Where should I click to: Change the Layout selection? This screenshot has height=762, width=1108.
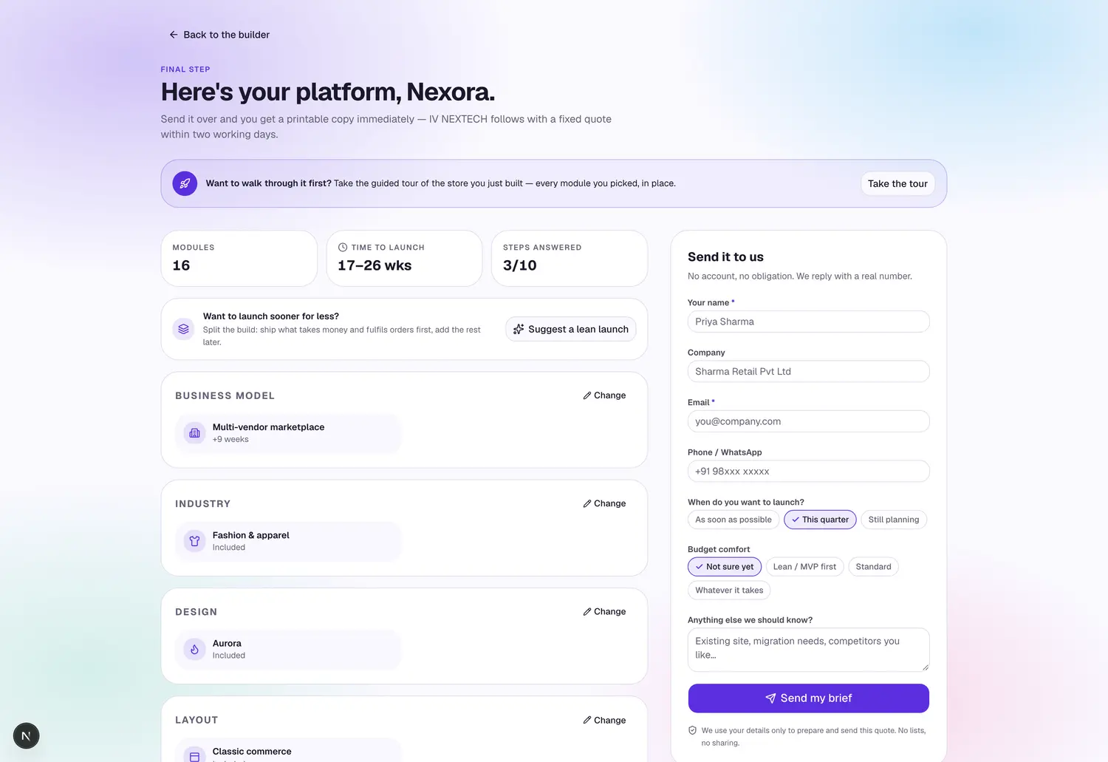604,720
